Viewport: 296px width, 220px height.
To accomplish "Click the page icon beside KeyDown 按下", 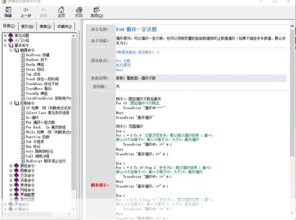I will [23, 60].
